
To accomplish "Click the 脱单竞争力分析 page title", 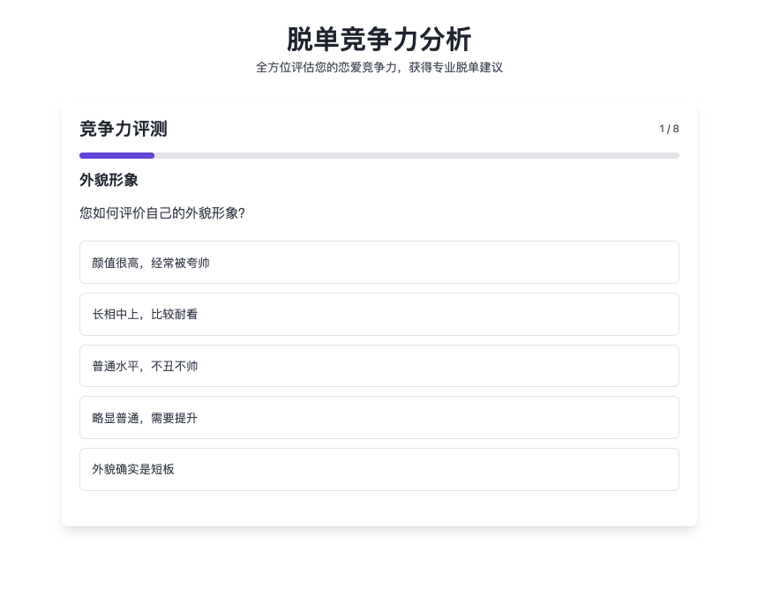I will coord(379,40).
